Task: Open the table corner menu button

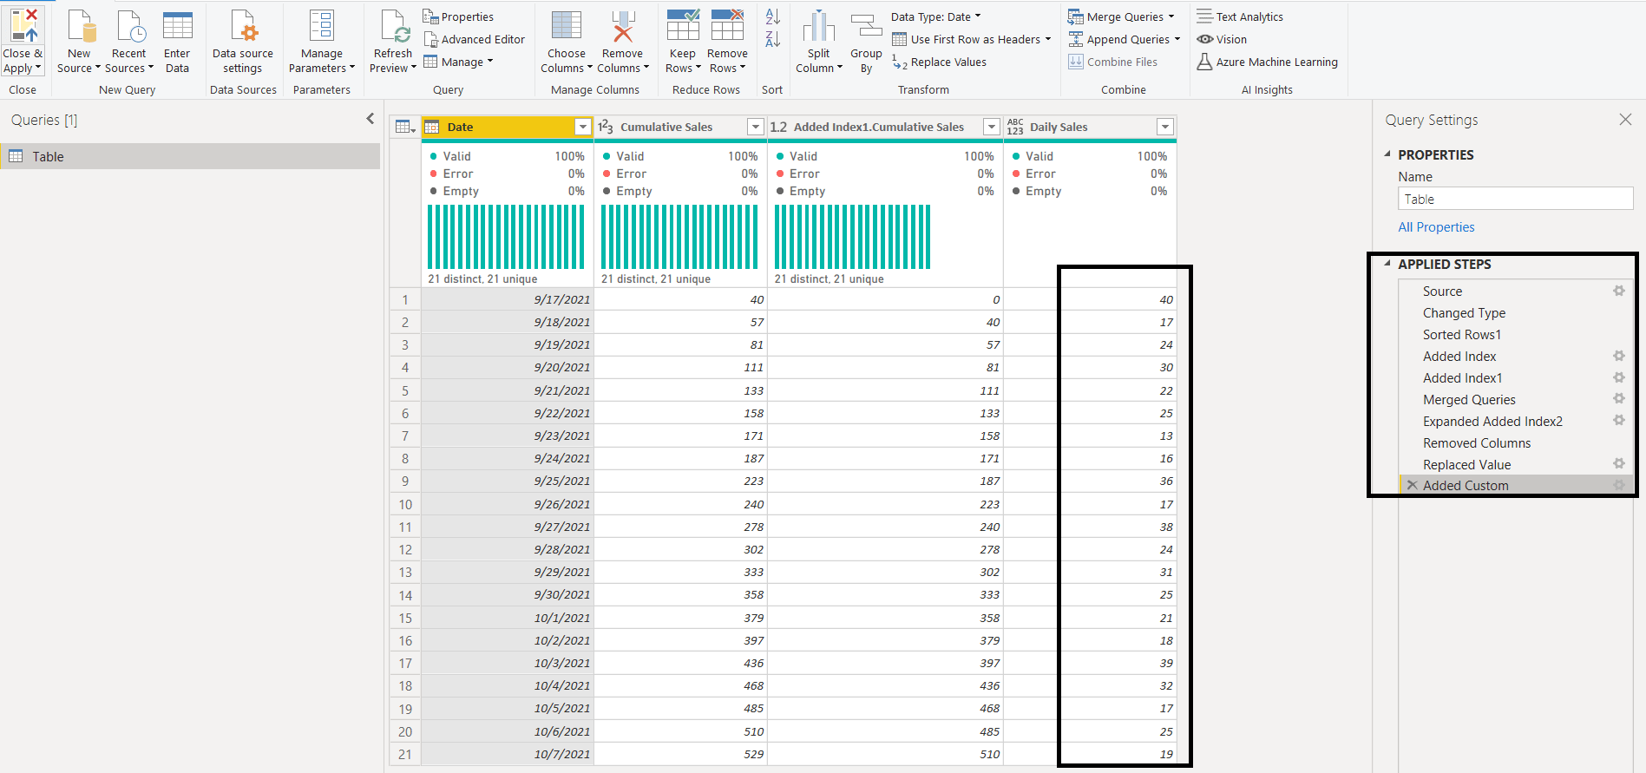Action: point(405,127)
